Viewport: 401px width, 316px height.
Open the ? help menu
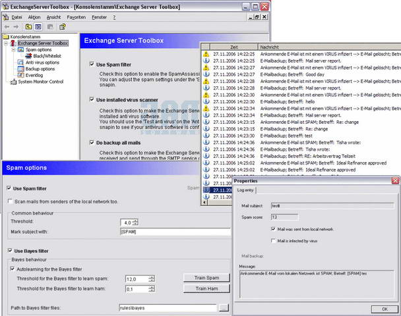click(114, 17)
